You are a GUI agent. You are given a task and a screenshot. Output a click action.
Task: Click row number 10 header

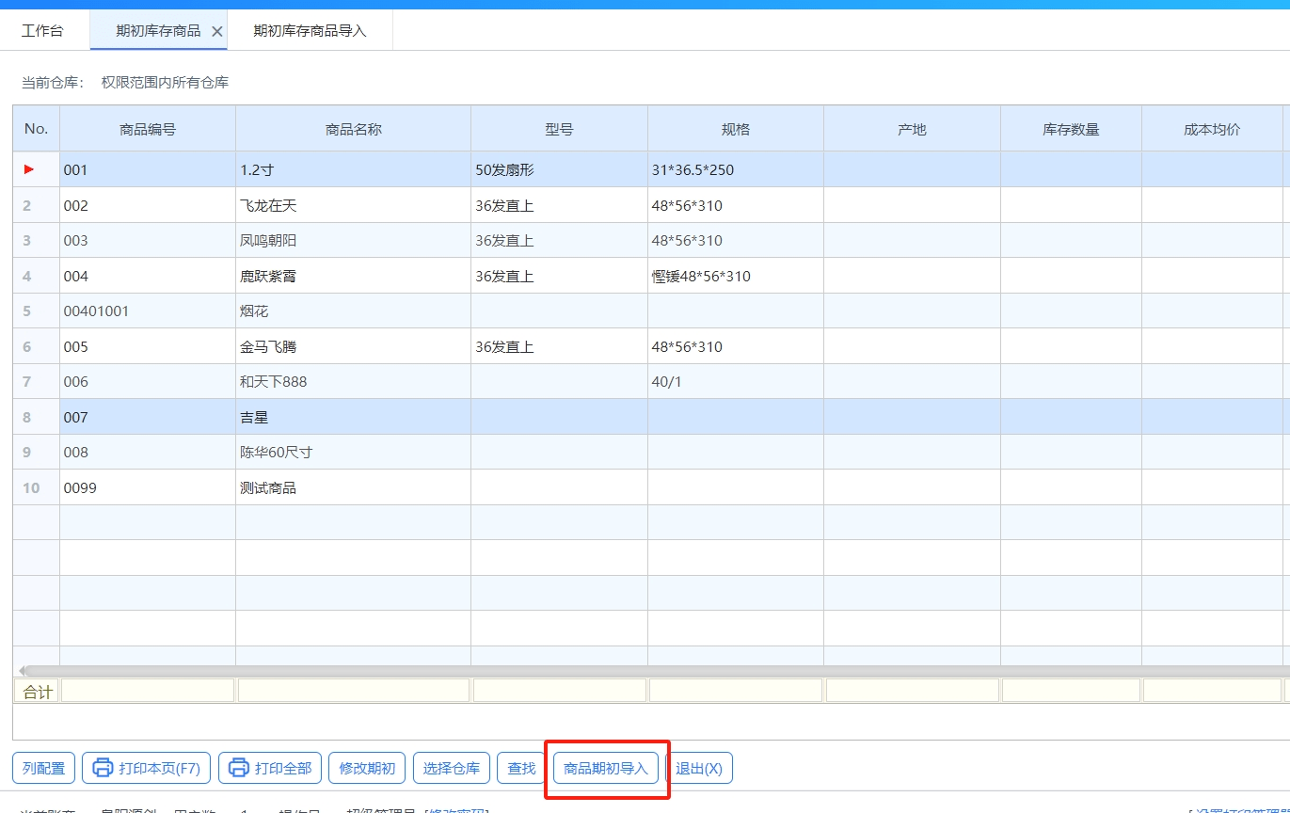pyautogui.click(x=36, y=487)
